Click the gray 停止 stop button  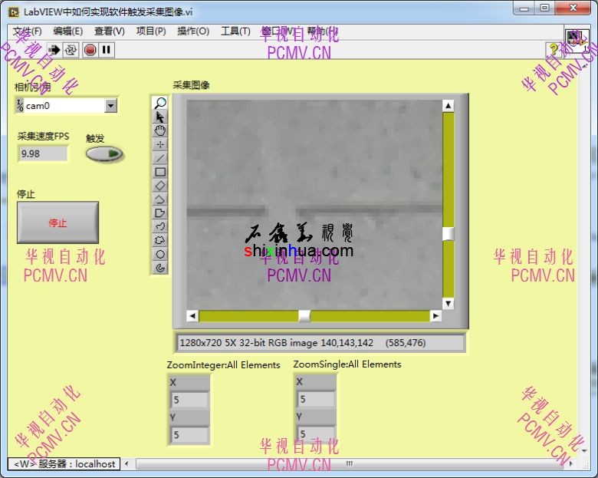(58, 223)
